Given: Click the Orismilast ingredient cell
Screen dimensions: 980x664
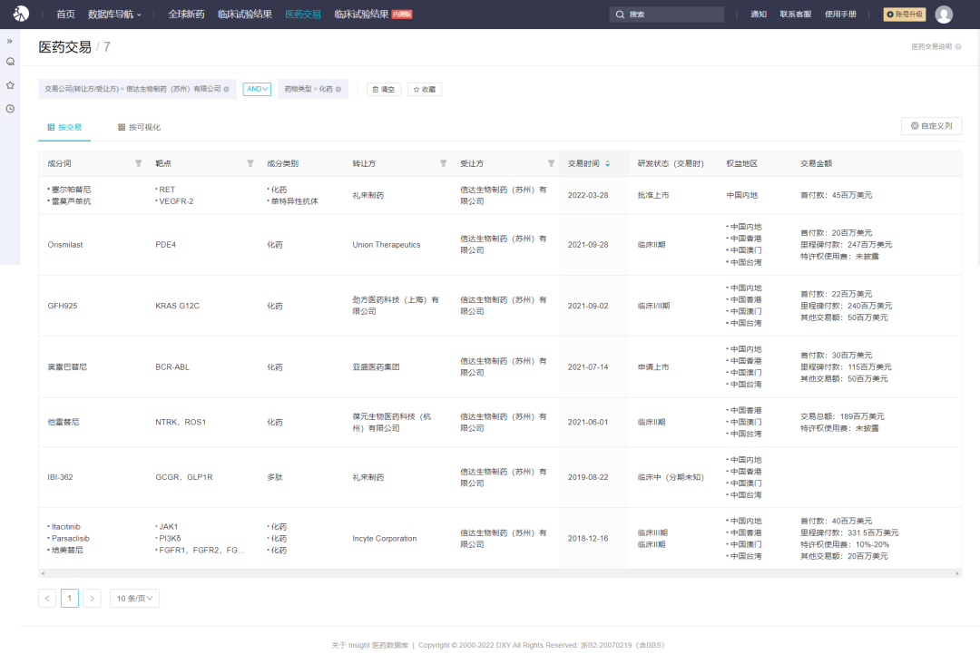Looking at the screenshot, I should [65, 245].
